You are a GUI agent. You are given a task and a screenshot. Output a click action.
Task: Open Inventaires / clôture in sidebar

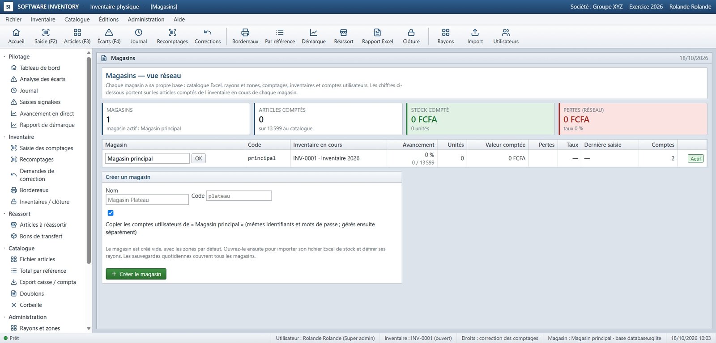(44, 202)
